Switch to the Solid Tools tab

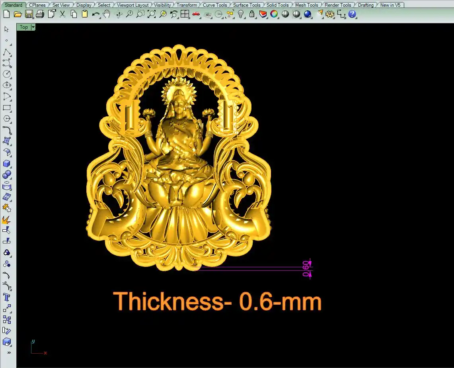coord(277,5)
